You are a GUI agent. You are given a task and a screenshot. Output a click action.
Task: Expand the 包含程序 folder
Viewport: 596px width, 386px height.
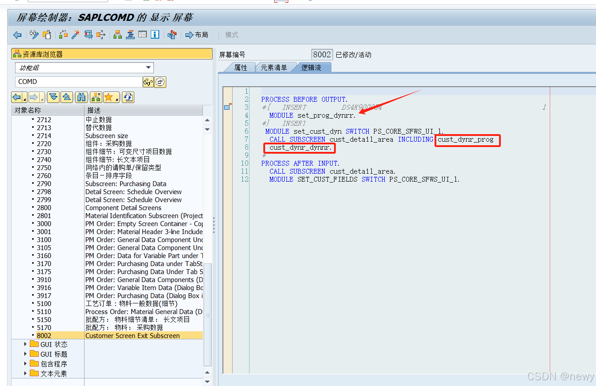click(25, 364)
